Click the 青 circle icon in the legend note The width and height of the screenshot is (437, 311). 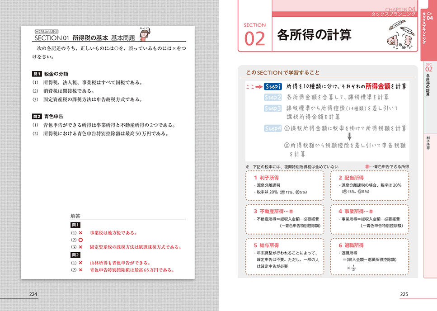pyautogui.click(x=368, y=167)
